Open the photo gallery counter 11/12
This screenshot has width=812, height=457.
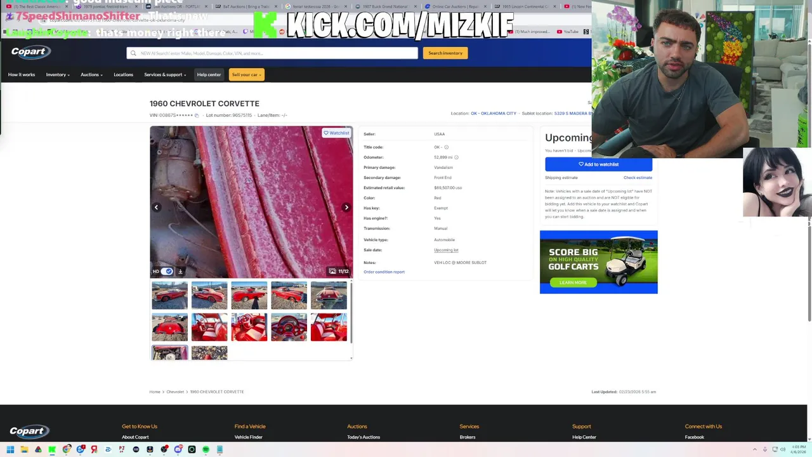(339, 271)
